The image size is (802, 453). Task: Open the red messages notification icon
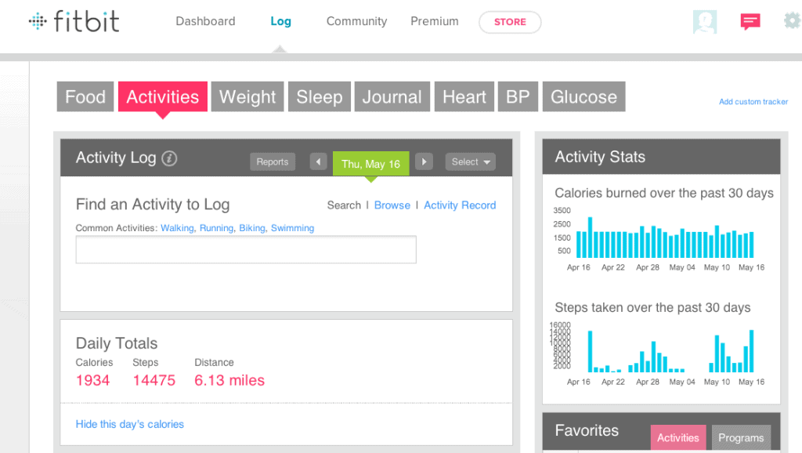[750, 21]
